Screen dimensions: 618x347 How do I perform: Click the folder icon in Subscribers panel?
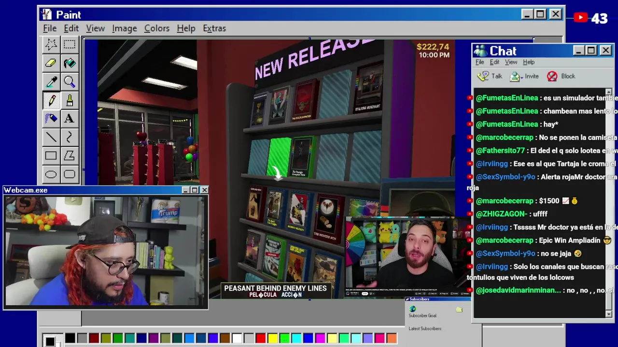[x=459, y=309]
